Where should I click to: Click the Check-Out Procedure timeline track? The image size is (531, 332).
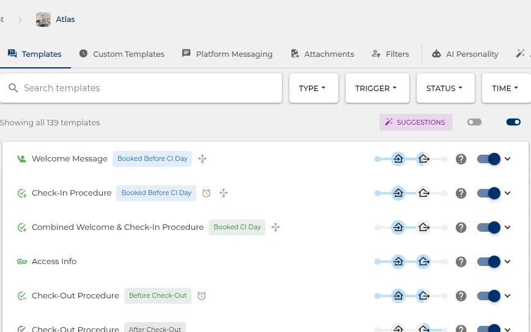pyautogui.click(x=410, y=296)
